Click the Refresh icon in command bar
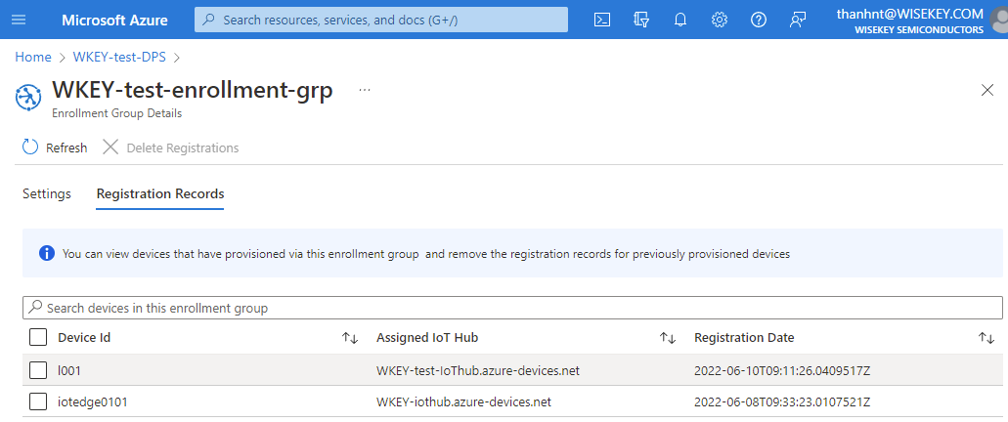1008x422 pixels. (31, 148)
